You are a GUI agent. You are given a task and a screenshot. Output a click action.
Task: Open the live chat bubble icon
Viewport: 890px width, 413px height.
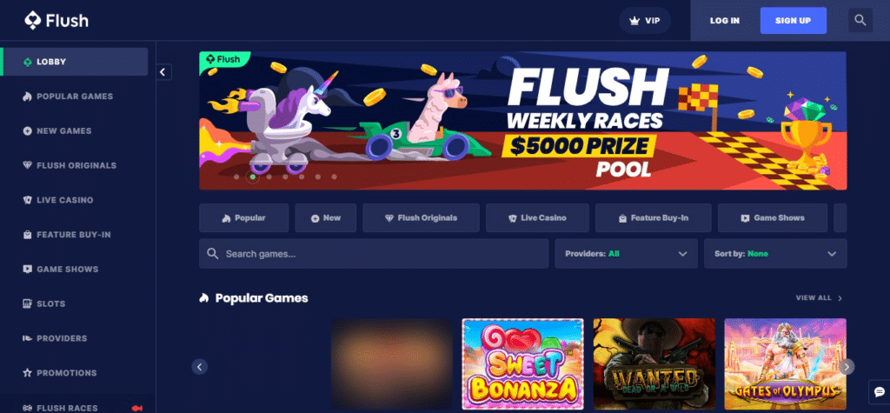880,392
